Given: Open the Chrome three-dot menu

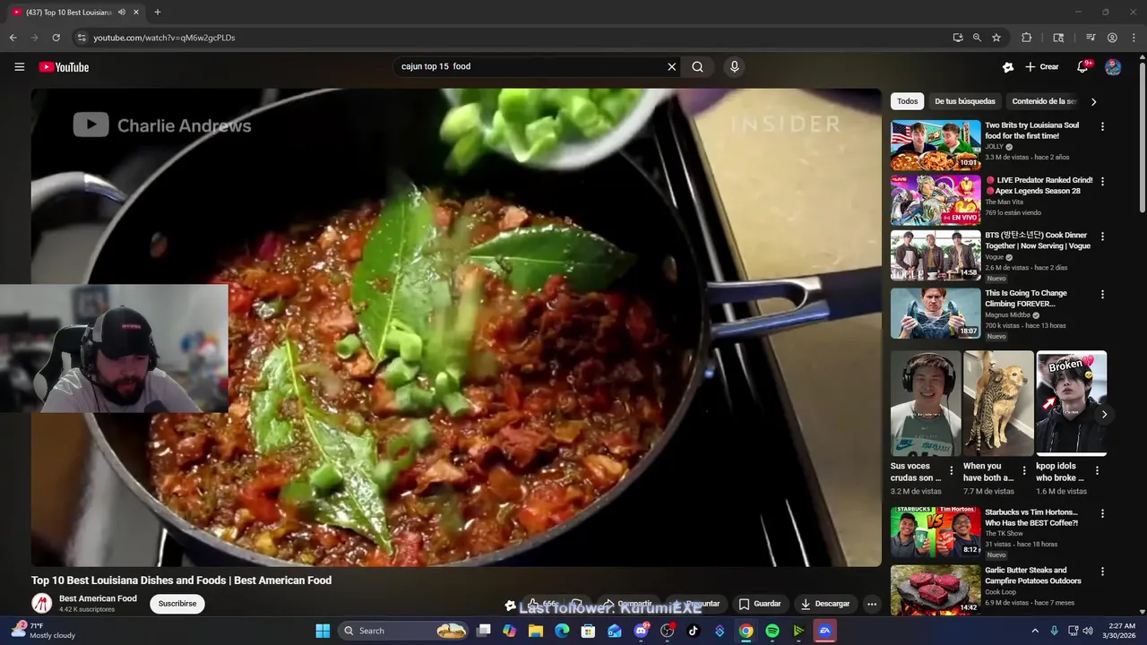Looking at the screenshot, I should coord(1132,38).
